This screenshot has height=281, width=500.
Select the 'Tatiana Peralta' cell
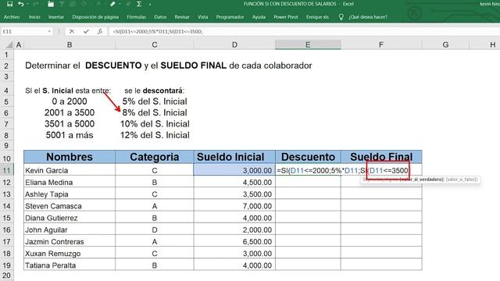70,265
